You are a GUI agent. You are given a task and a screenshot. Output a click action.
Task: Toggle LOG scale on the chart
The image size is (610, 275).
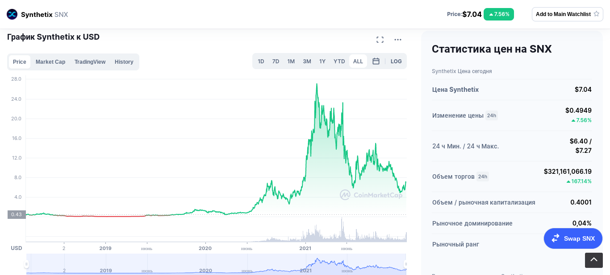click(x=396, y=62)
